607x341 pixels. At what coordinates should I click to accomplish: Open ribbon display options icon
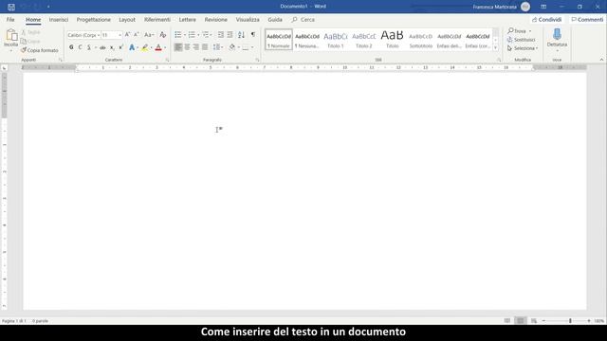click(x=543, y=7)
